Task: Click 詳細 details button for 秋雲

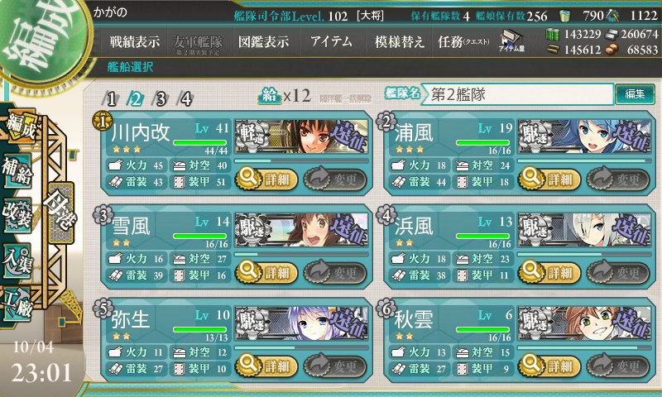Action: point(549,366)
